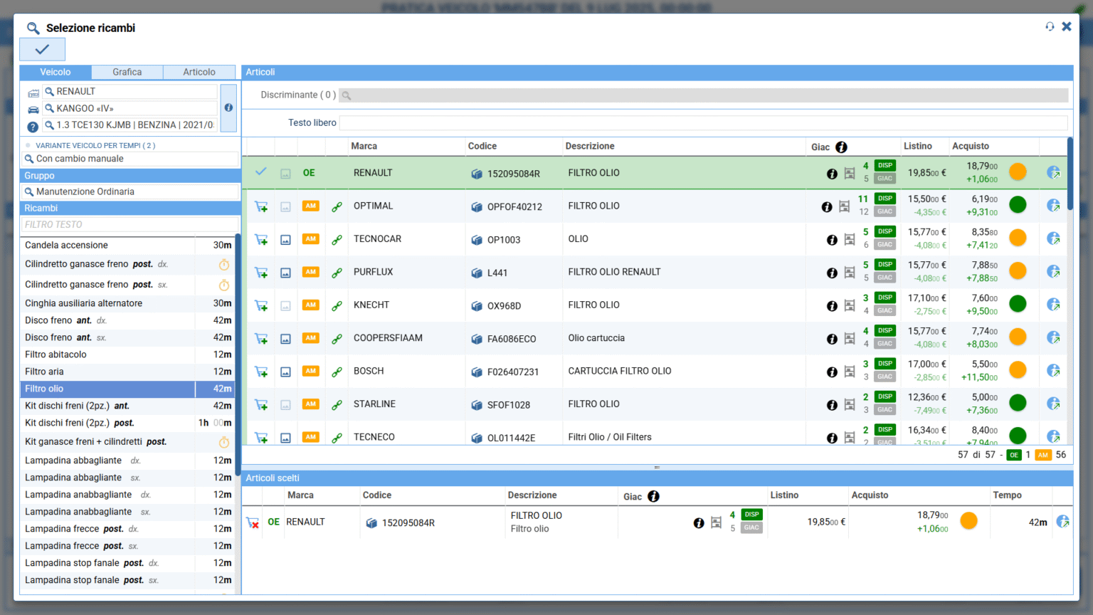Switch to the Grafica tab
Screen dimensions: 1093x615
[x=127, y=72]
